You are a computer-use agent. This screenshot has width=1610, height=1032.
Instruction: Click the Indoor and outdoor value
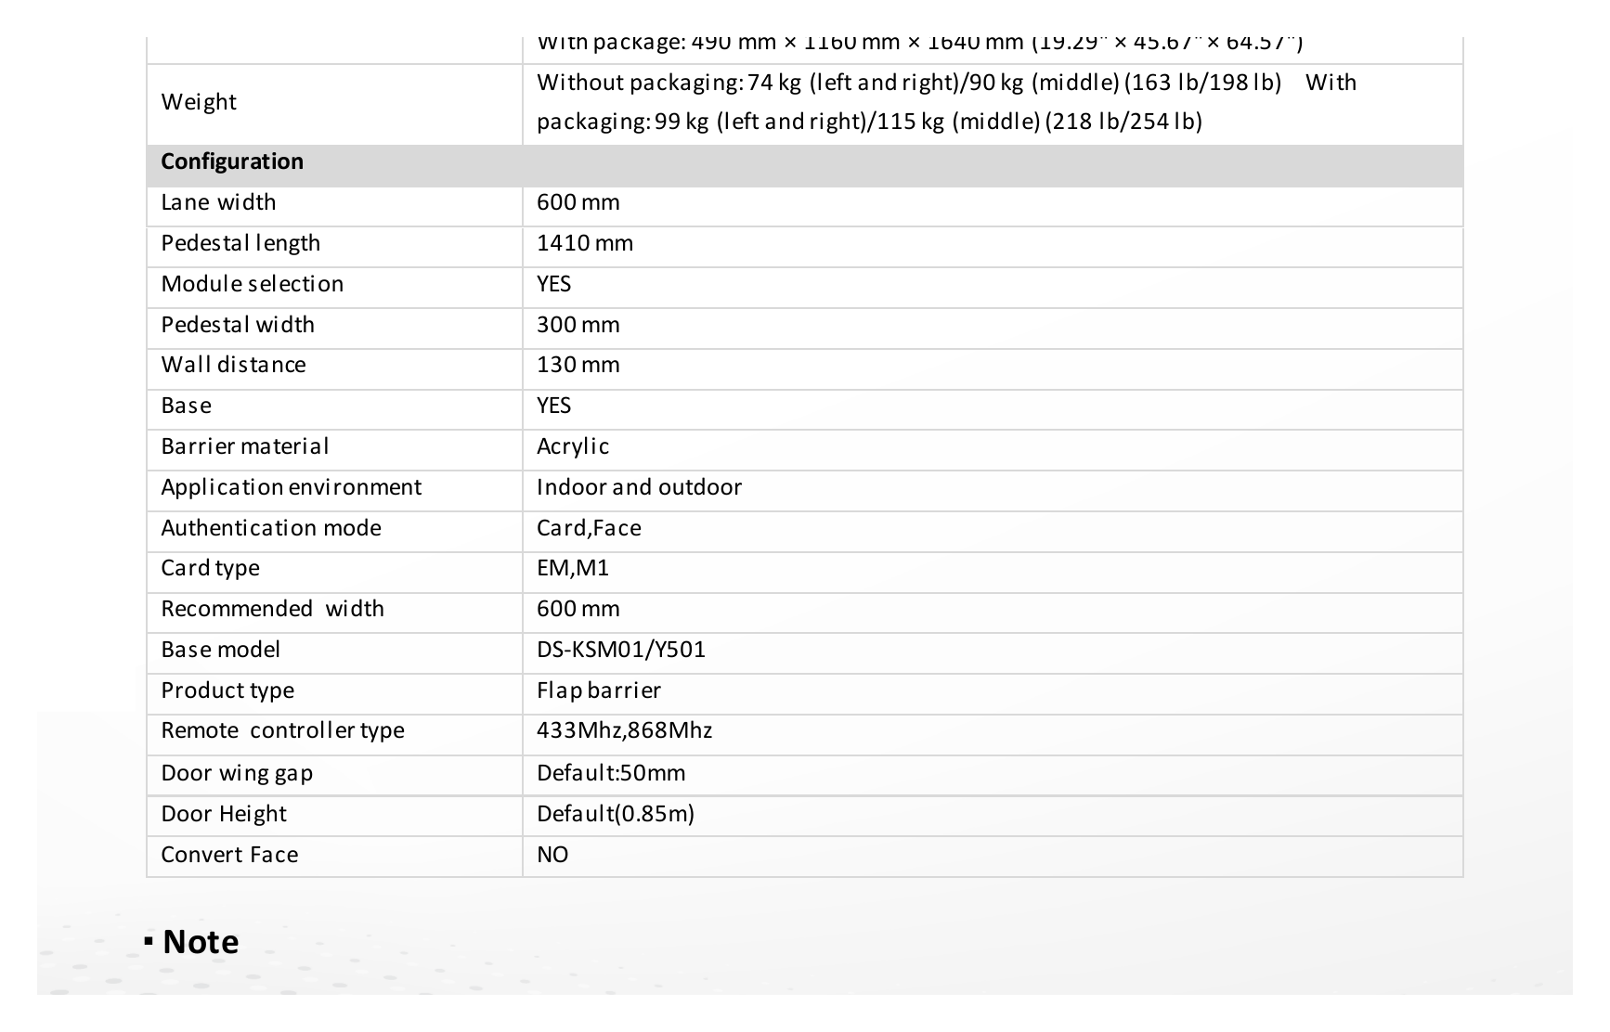639,487
